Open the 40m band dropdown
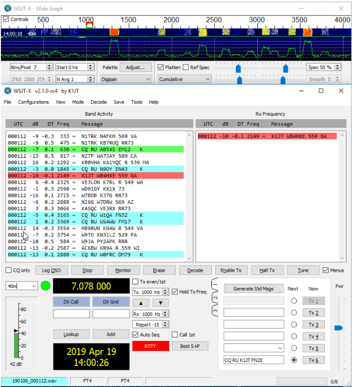Viewport: 353px width, 387px height. (22, 286)
